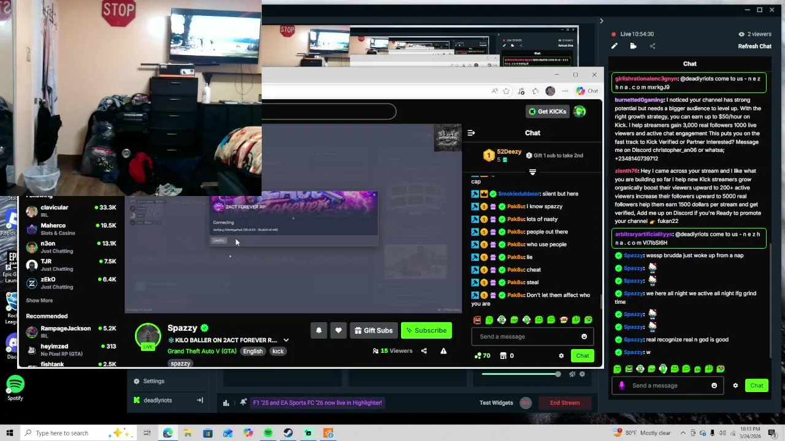The image size is (785, 441).
Task: Expand the gift leaderboard chevron under 52Deezy
Action: tap(532, 172)
